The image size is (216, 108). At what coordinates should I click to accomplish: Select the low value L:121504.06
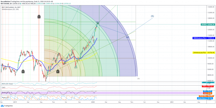(57, 3)
